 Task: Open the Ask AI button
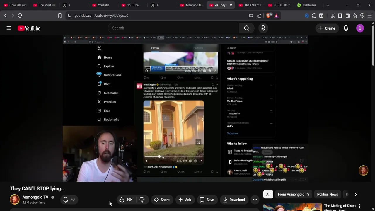coord(185,200)
